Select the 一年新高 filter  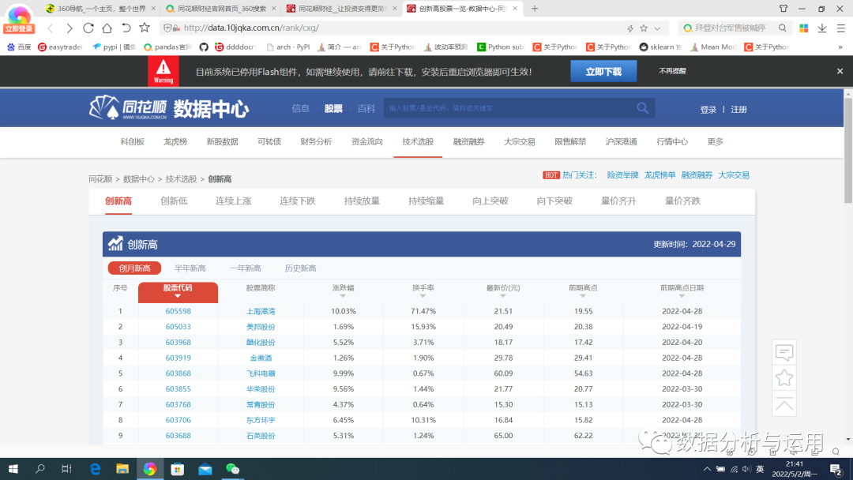click(246, 268)
